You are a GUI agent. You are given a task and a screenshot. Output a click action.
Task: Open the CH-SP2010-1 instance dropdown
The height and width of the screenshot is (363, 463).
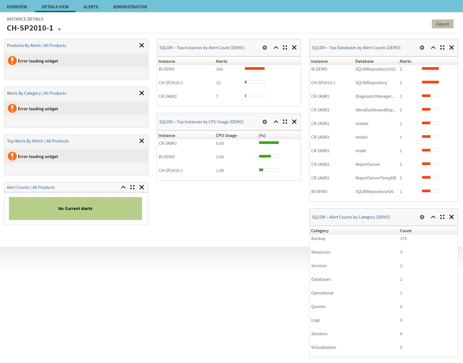pyautogui.click(x=59, y=29)
